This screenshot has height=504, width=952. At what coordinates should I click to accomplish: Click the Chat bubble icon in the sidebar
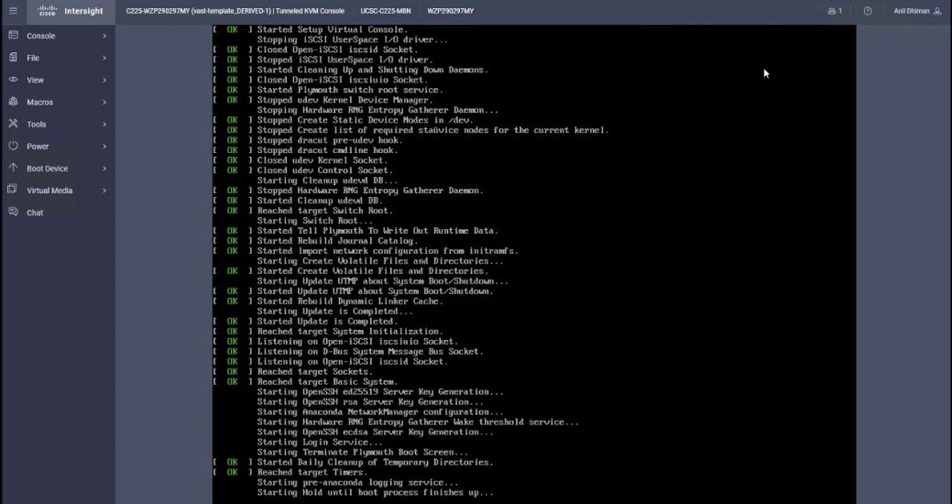point(13,212)
